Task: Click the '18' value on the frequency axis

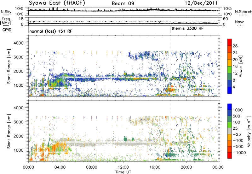Action: coord(21,19)
